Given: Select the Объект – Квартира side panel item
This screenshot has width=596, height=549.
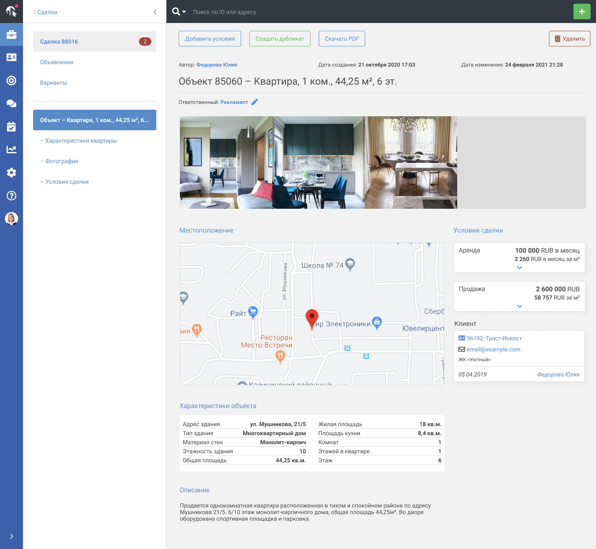Looking at the screenshot, I should [94, 120].
